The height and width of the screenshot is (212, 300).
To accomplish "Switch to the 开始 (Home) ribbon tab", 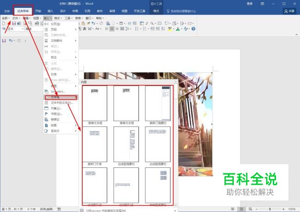I will click(x=38, y=11).
